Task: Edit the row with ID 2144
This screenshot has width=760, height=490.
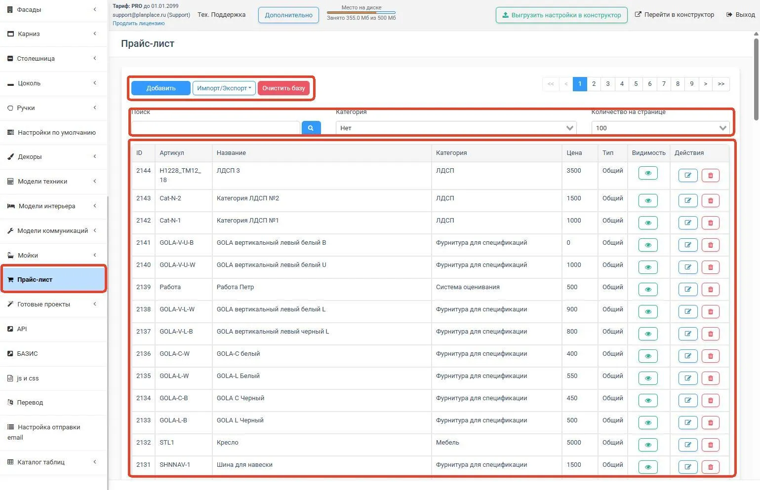Action: click(687, 175)
